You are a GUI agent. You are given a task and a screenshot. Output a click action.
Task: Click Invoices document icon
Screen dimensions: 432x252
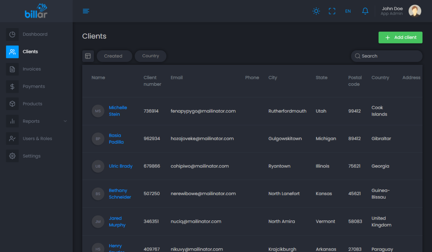point(12,69)
